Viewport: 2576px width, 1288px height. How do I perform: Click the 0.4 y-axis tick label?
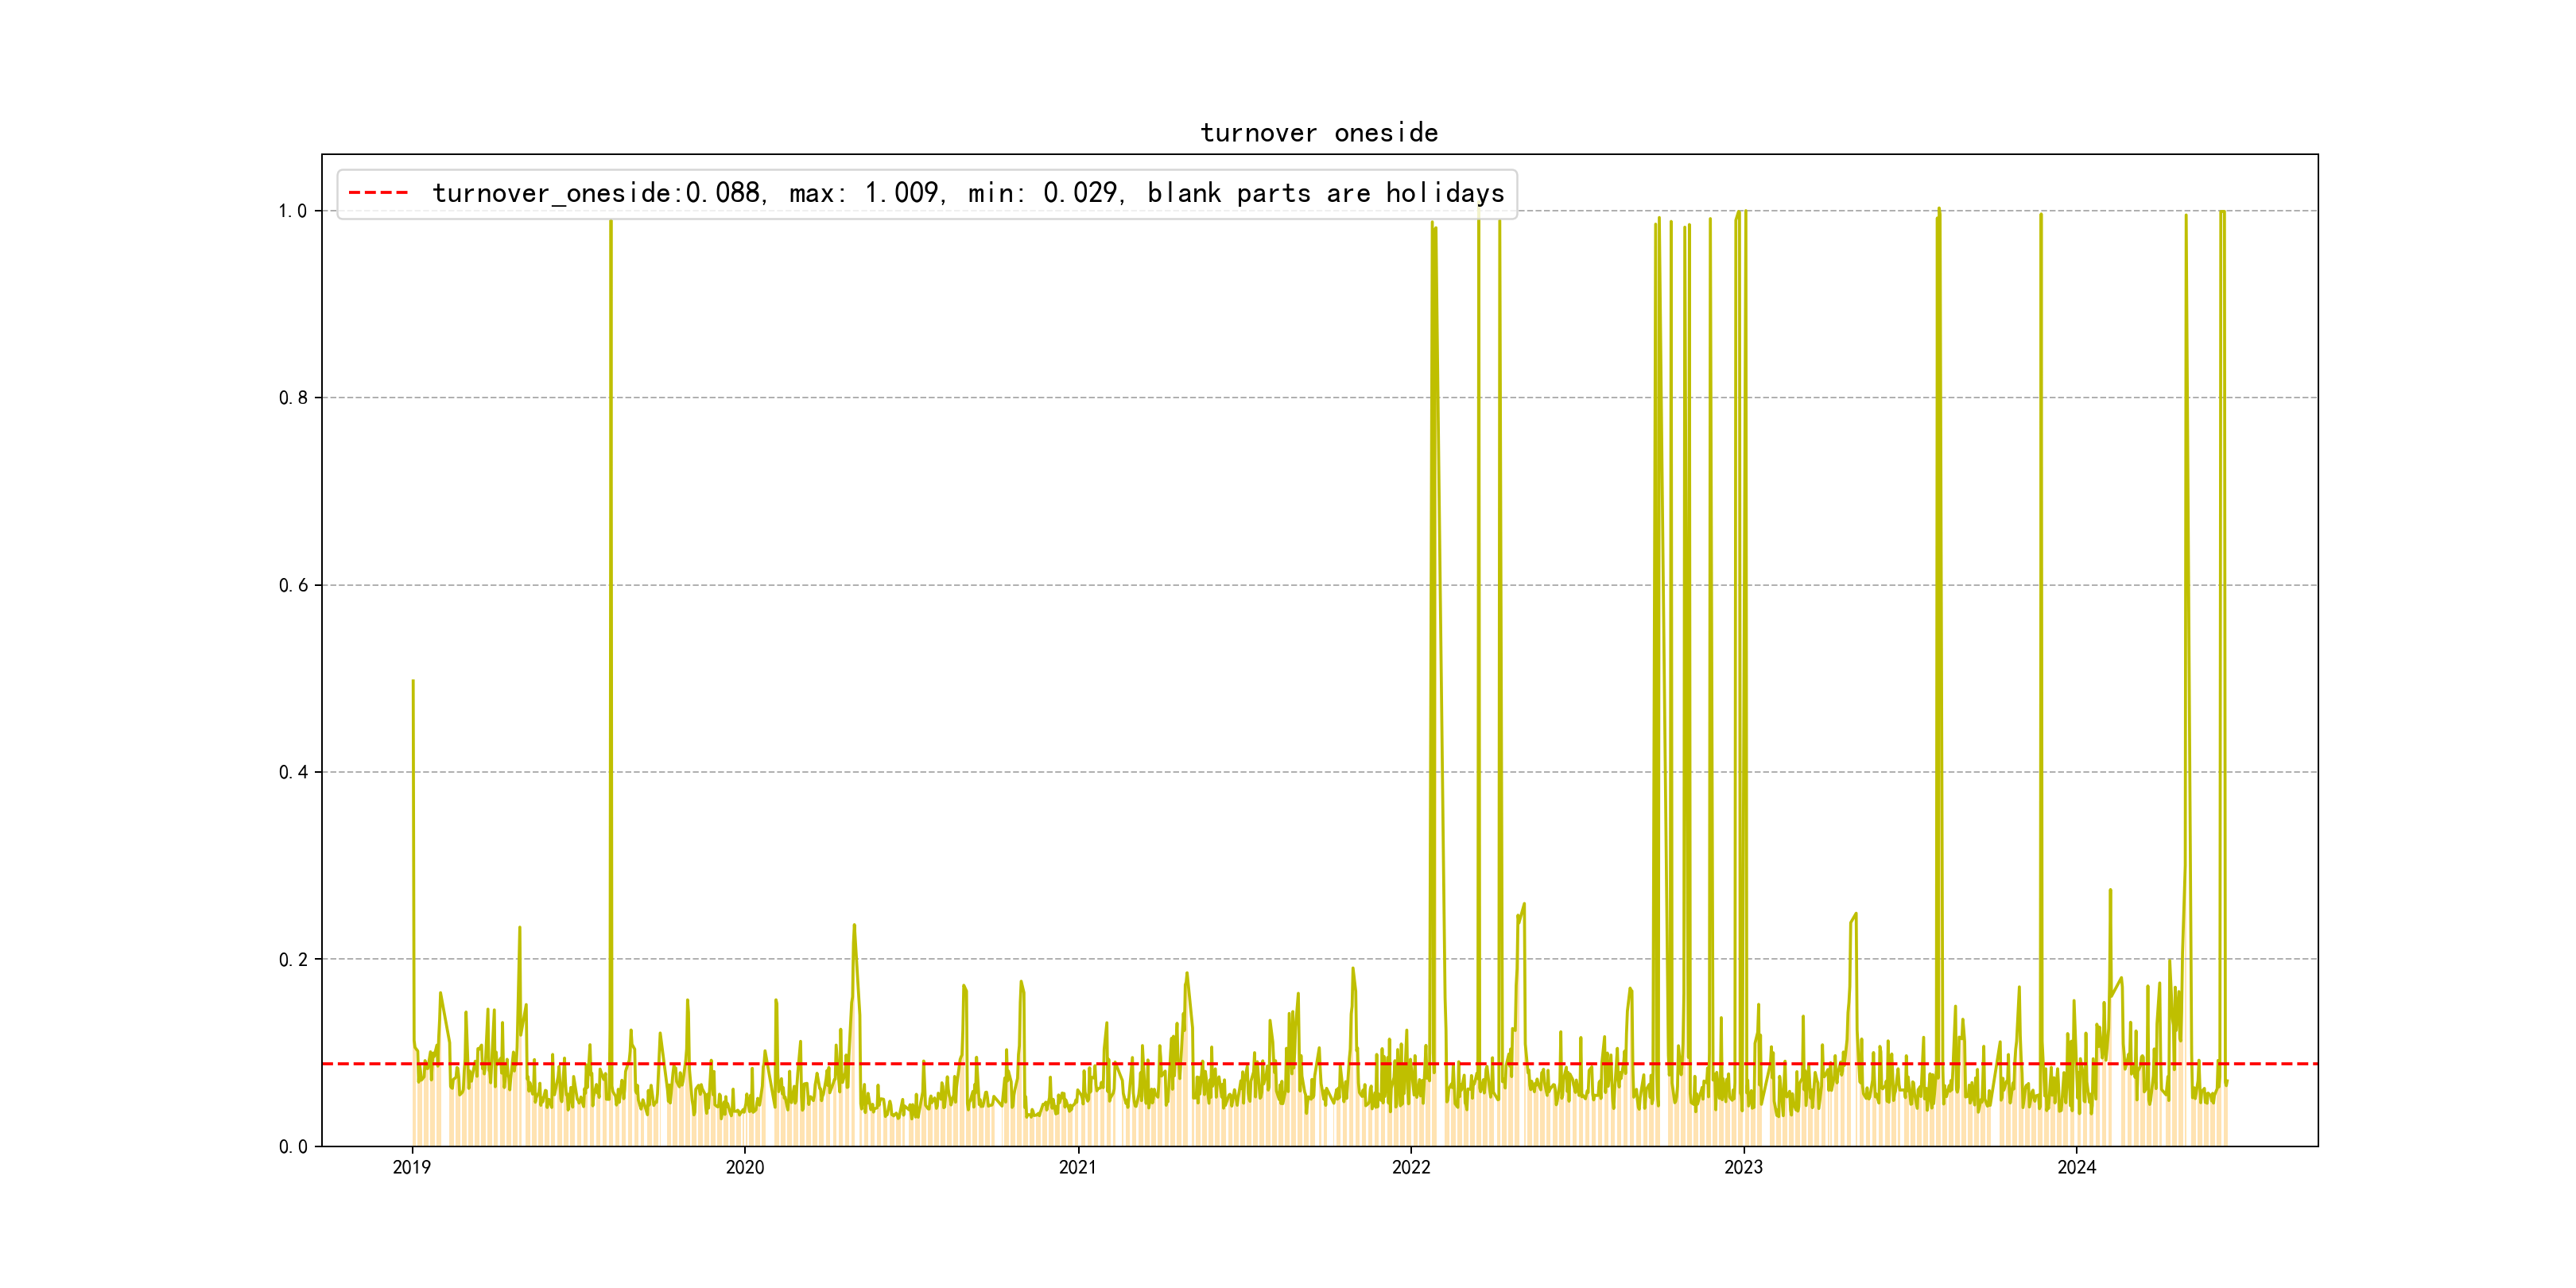coord(293,772)
